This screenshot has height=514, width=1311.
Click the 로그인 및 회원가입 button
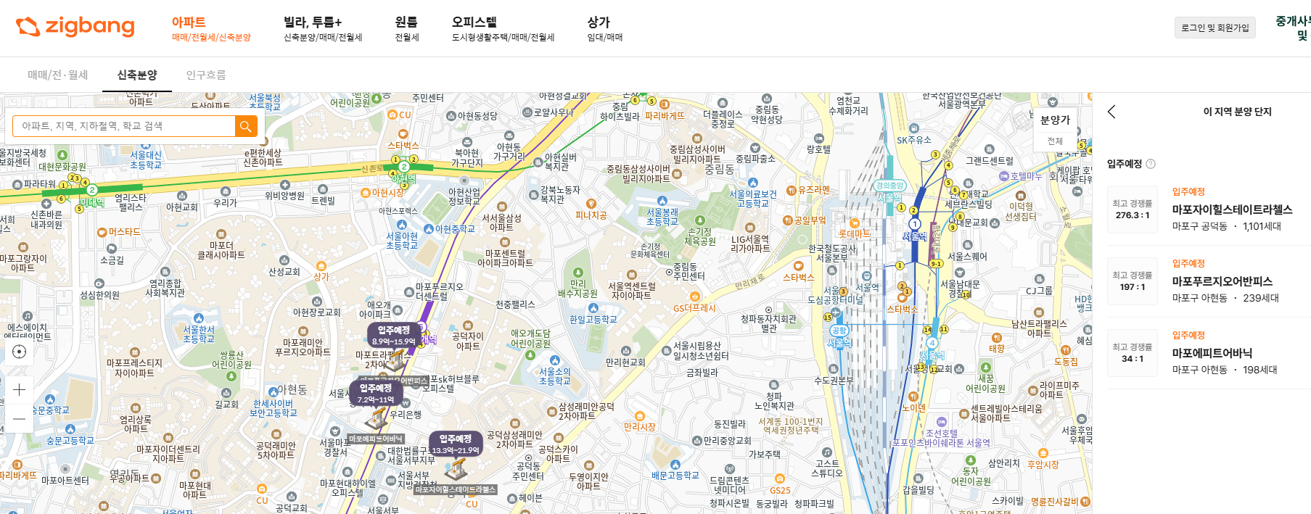click(x=1215, y=28)
